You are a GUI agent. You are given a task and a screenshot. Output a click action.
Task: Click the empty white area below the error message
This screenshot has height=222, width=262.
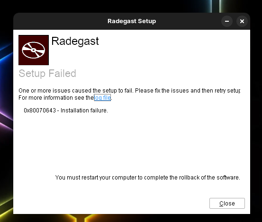(x=132, y=143)
